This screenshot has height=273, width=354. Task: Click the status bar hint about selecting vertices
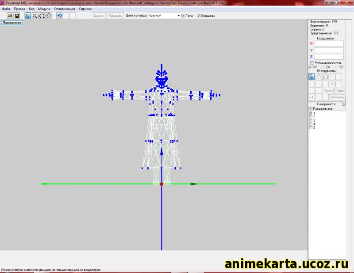50,269
